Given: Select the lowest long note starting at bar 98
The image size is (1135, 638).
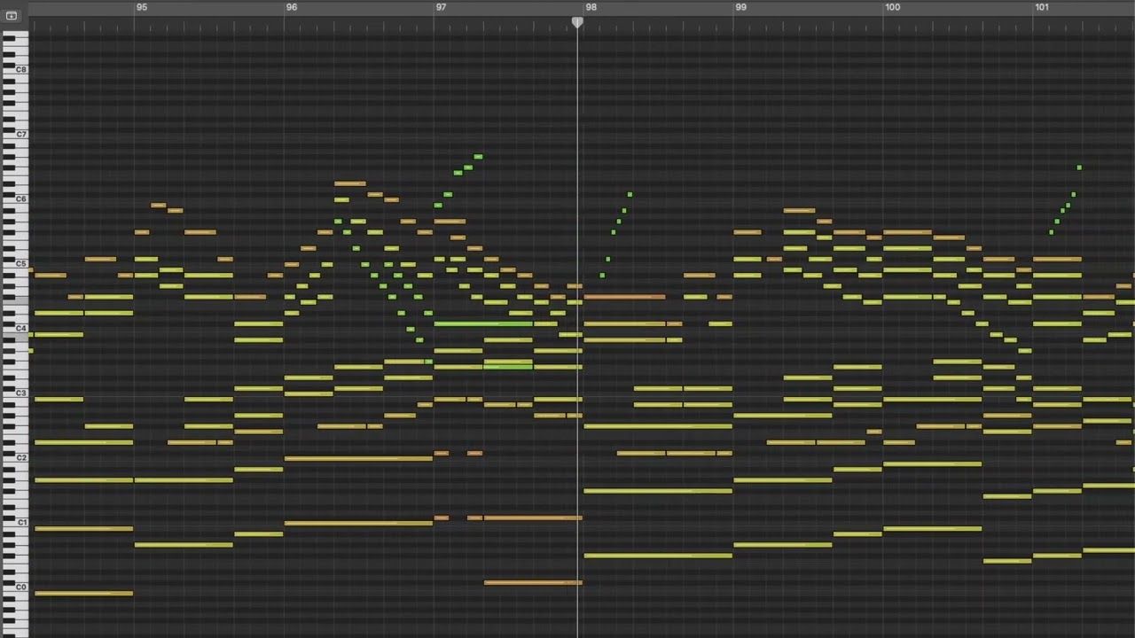Looking at the screenshot, I should tap(658, 556).
